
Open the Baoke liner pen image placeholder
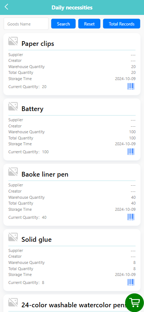[x=13, y=172]
